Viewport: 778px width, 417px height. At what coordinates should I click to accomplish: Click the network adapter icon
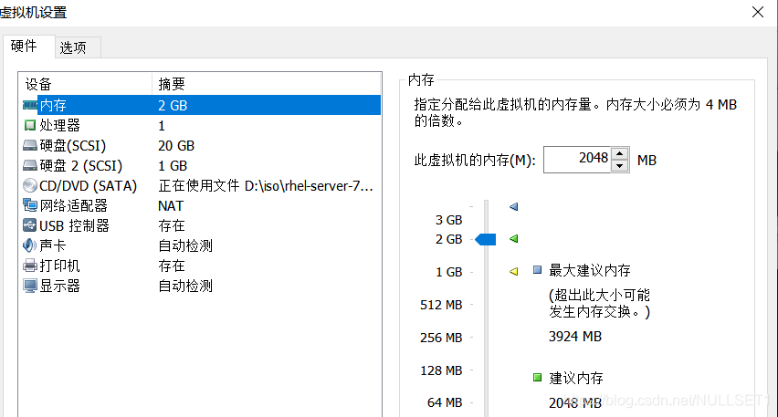[x=30, y=204]
